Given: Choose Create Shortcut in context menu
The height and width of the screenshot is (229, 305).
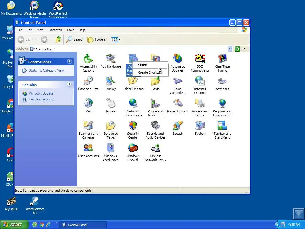Looking at the screenshot, I should pyautogui.click(x=150, y=72).
